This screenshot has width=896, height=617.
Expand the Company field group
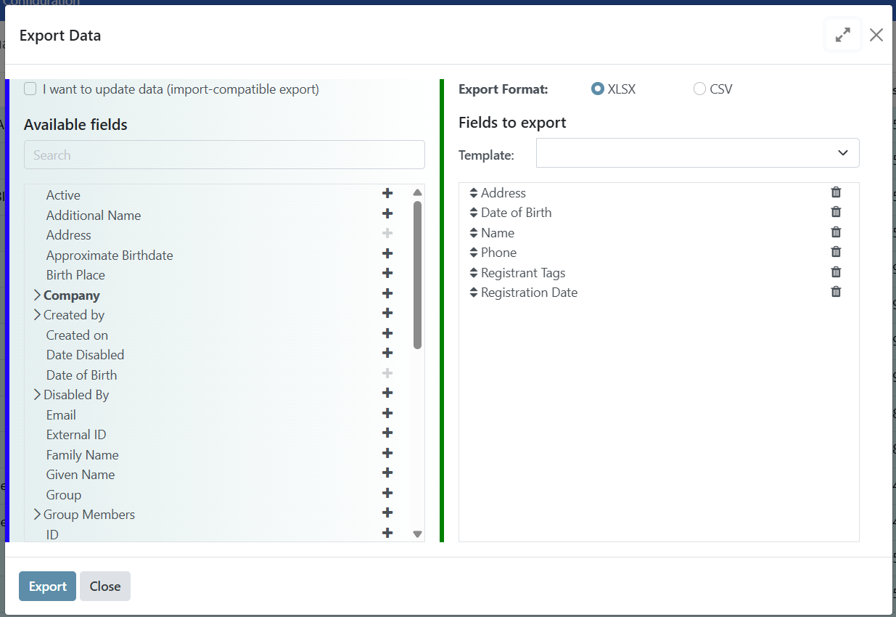coord(37,295)
